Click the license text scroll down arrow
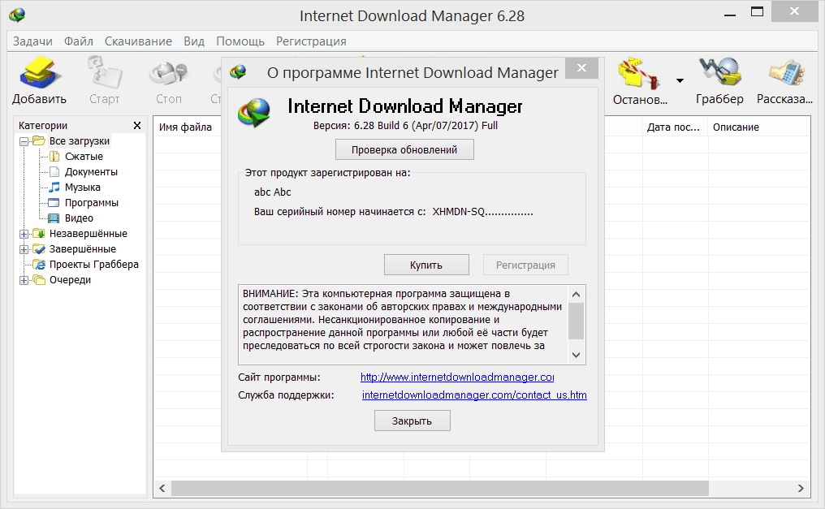The image size is (825, 509). (577, 355)
